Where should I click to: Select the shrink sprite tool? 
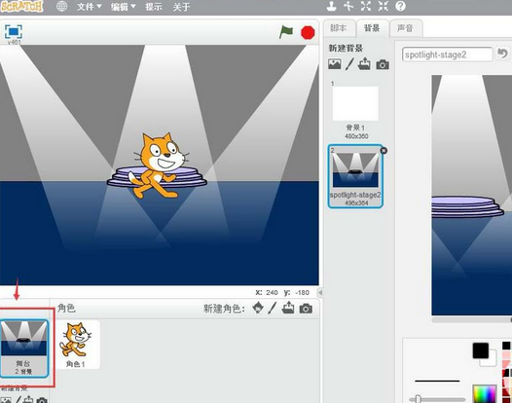tap(383, 6)
